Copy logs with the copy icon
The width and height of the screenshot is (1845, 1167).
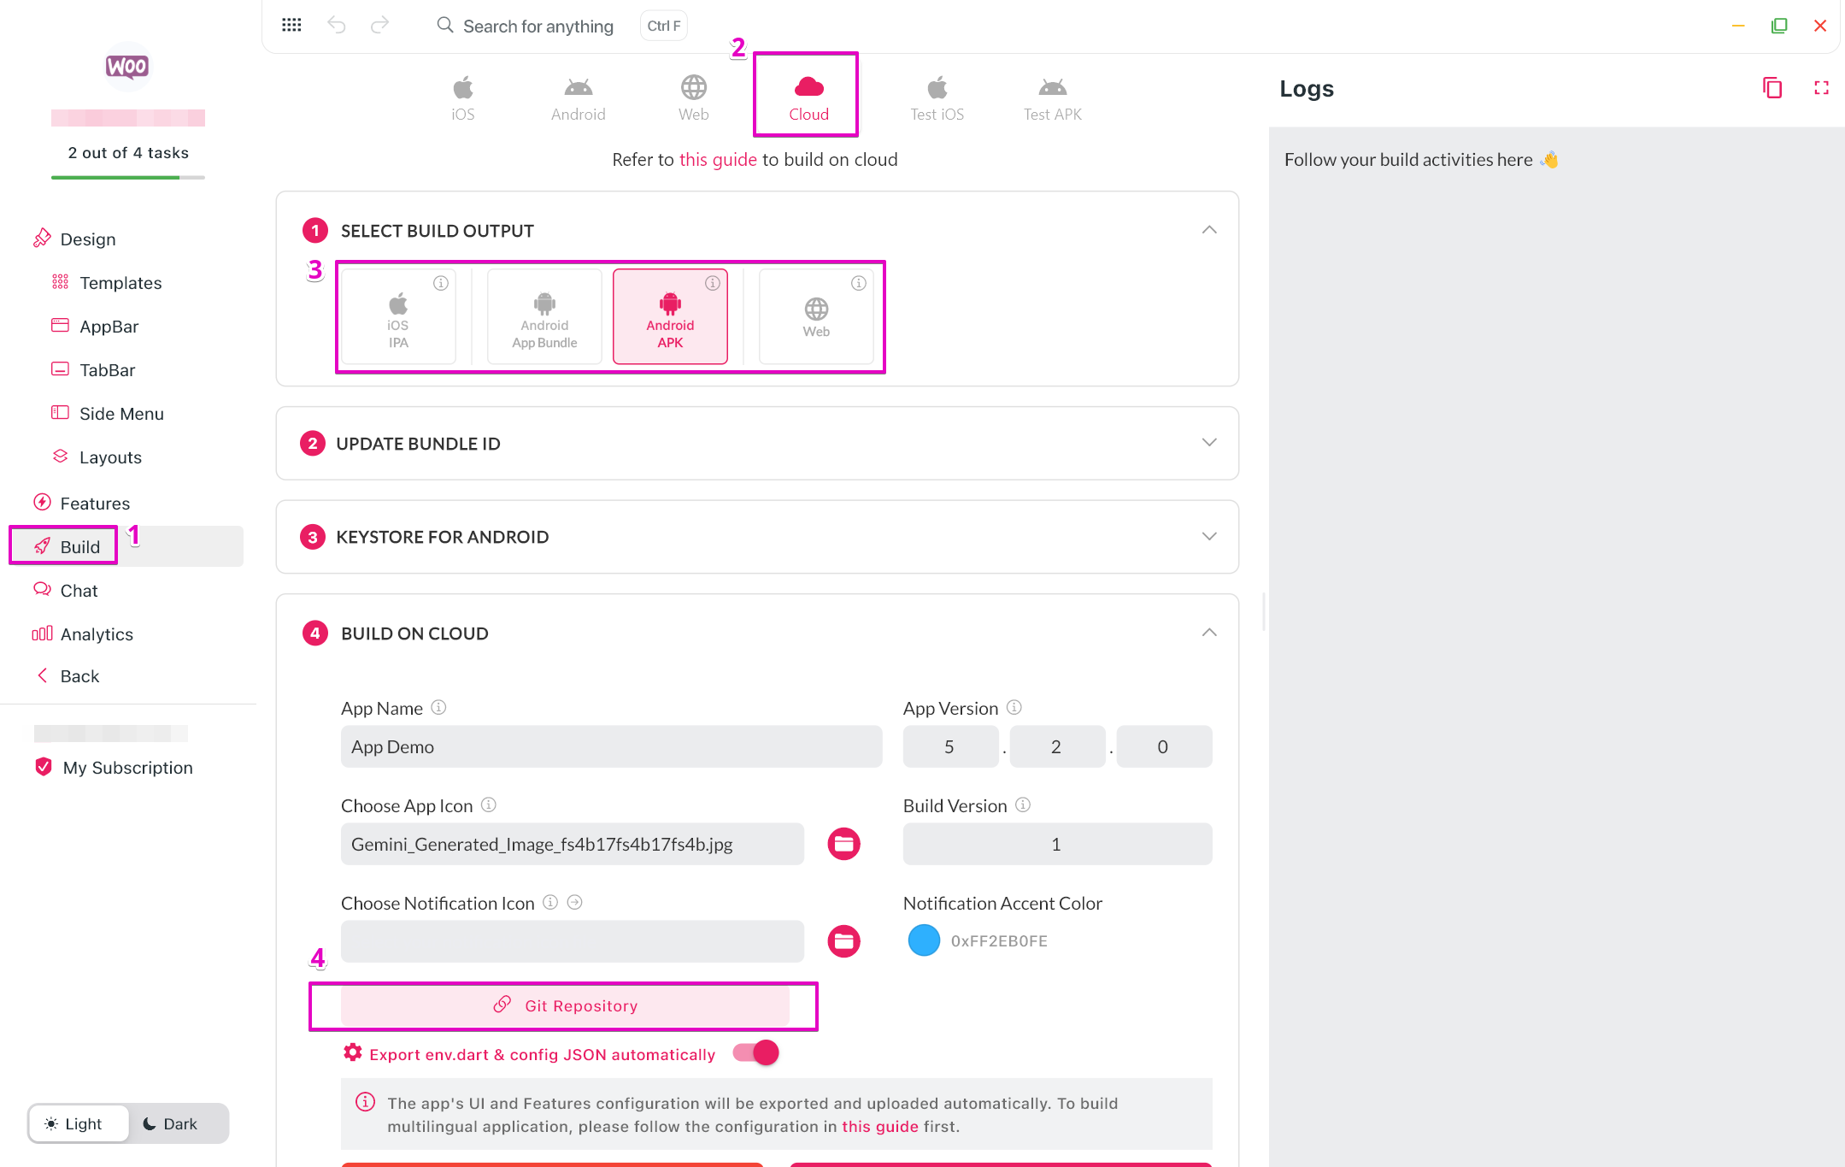pyautogui.click(x=1772, y=87)
